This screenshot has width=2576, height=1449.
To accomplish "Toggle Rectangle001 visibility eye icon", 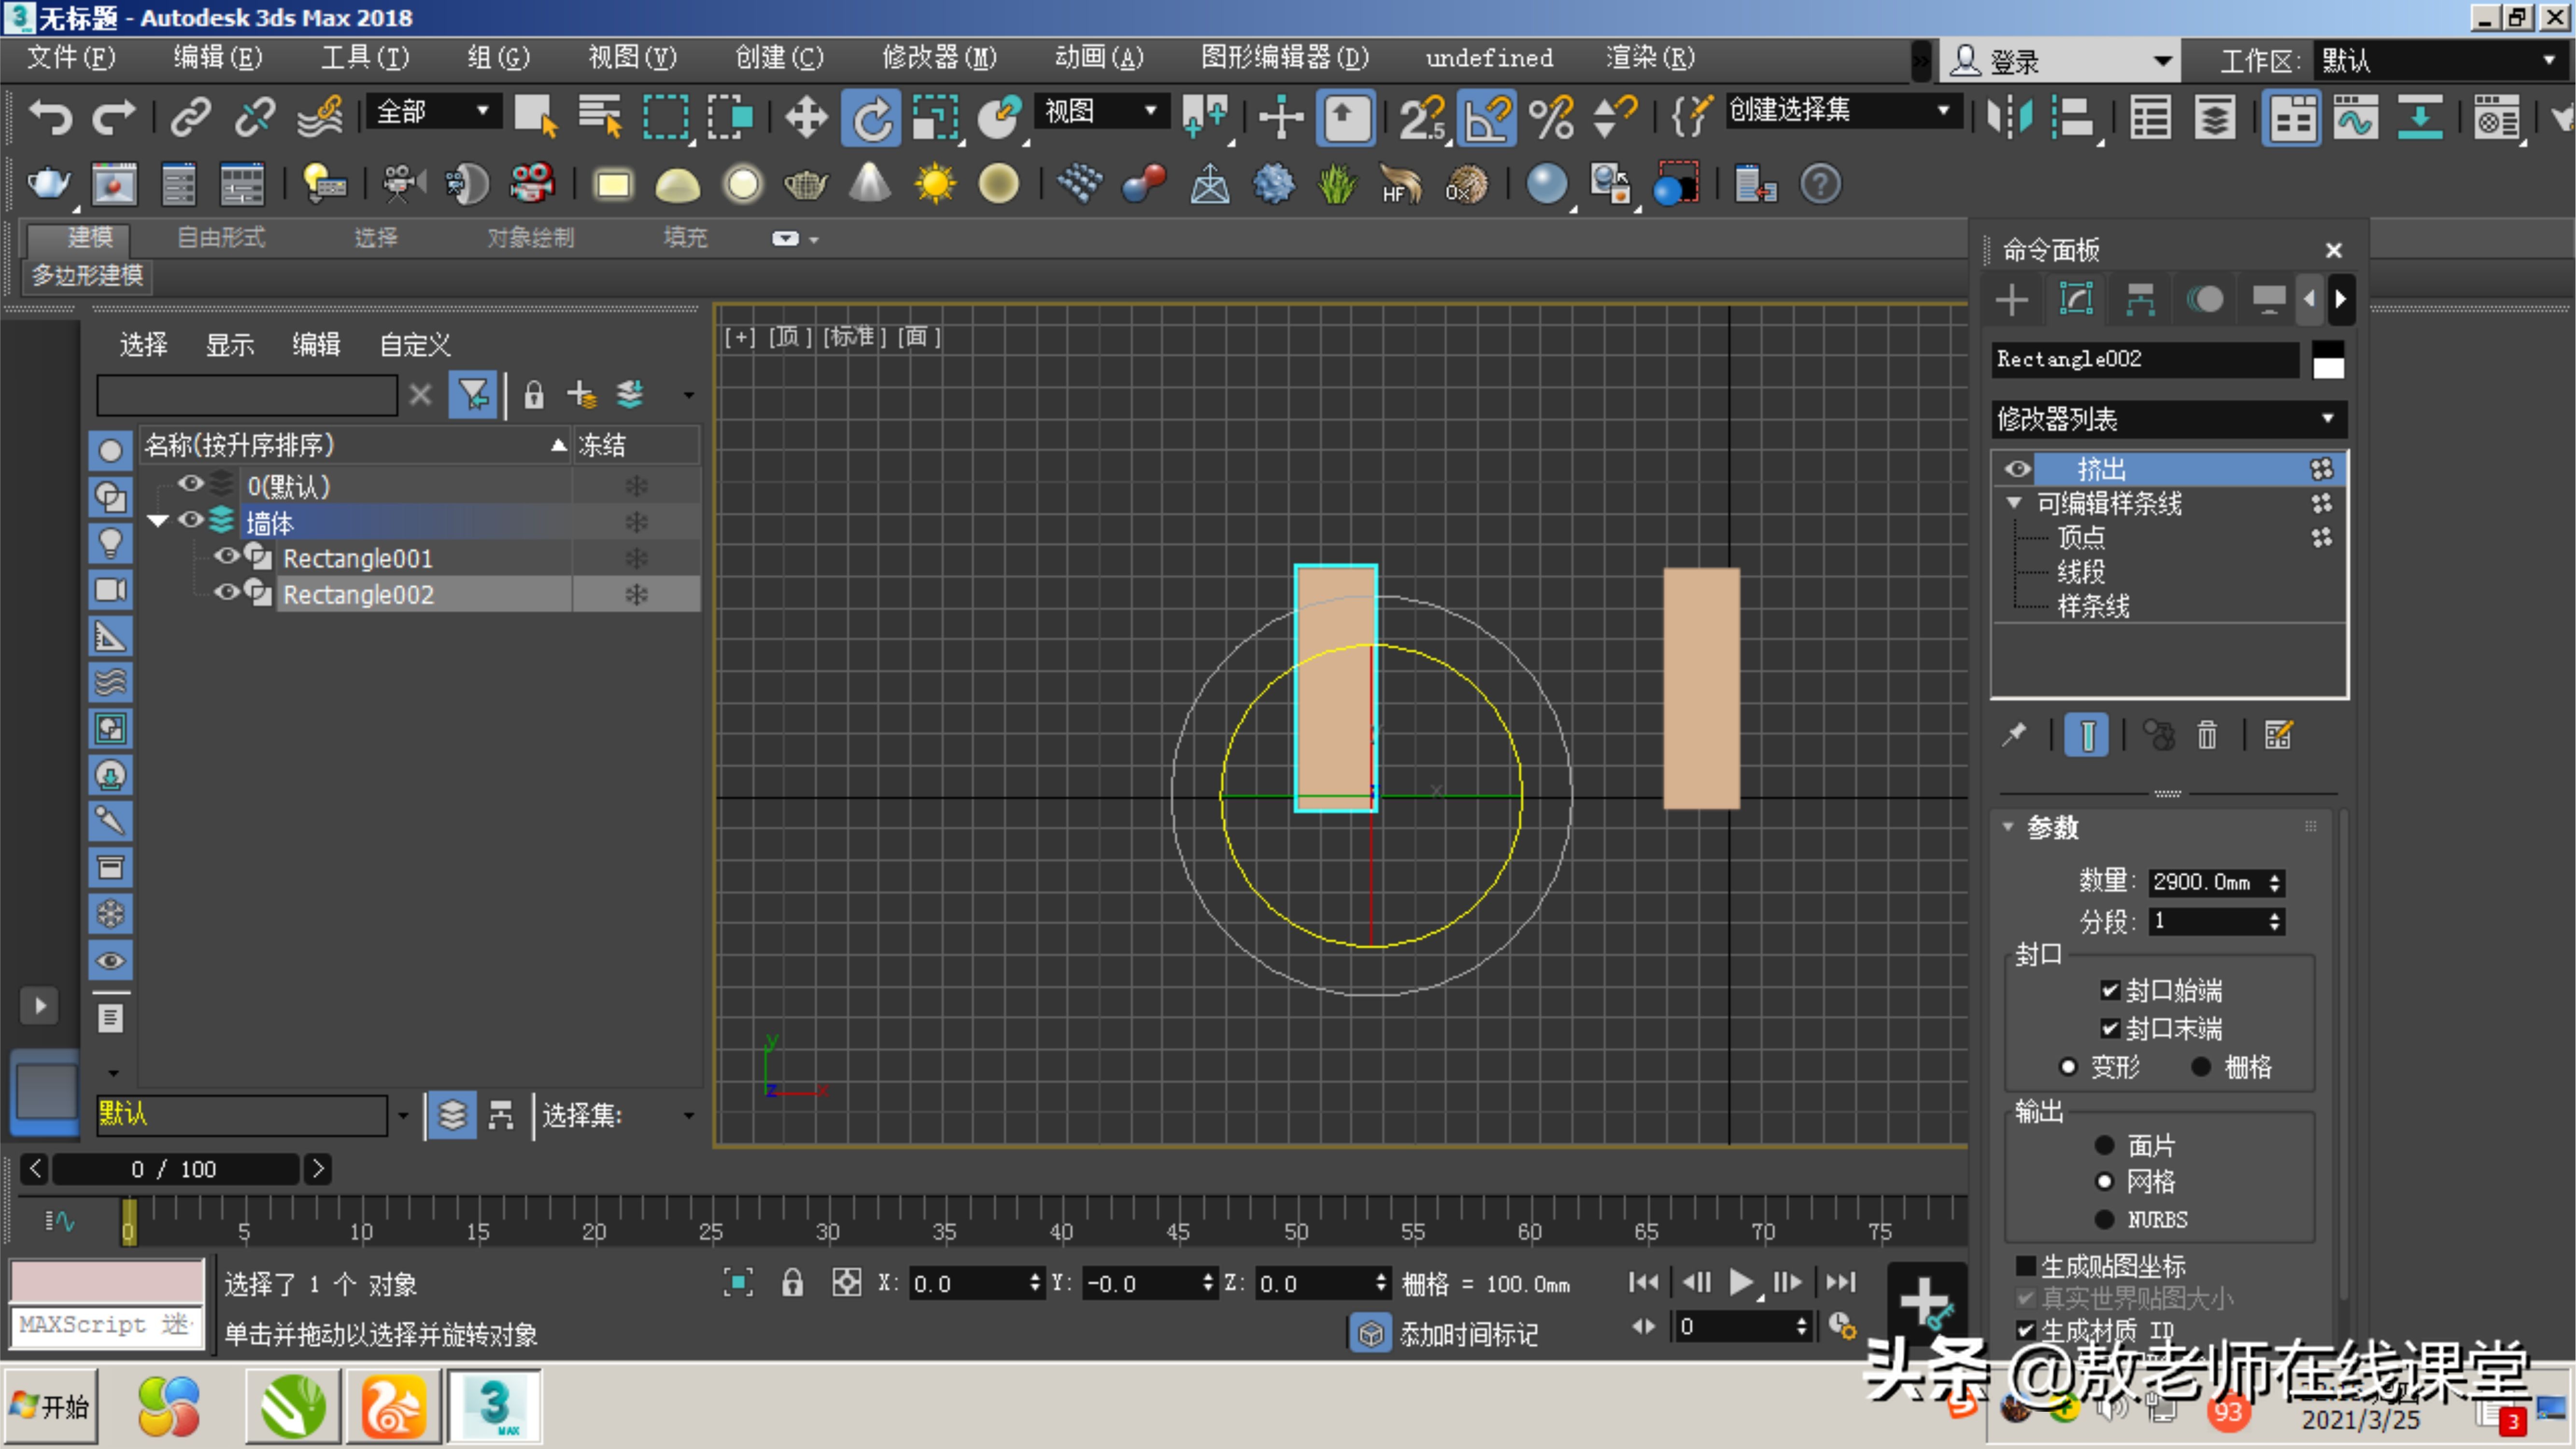I will pos(226,557).
